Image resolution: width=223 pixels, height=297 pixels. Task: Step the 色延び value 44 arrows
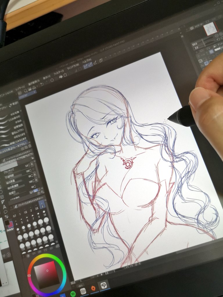[36, 186]
